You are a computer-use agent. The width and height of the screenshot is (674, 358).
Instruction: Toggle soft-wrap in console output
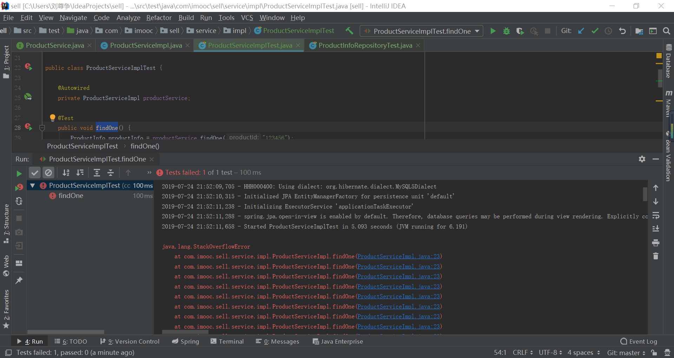coord(655,215)
